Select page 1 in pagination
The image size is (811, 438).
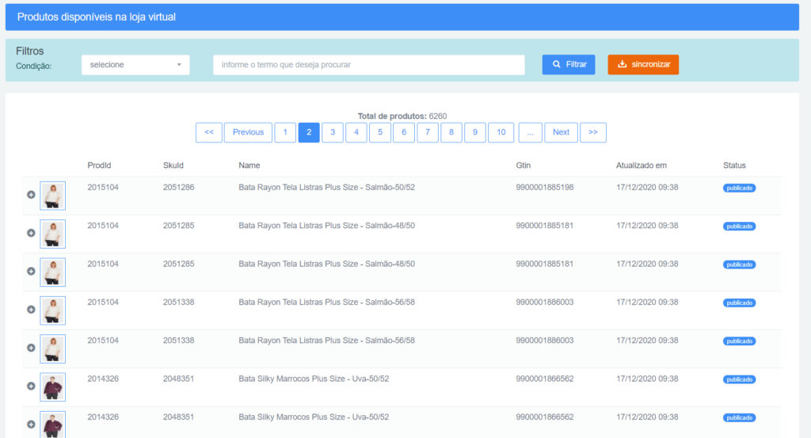285,132
